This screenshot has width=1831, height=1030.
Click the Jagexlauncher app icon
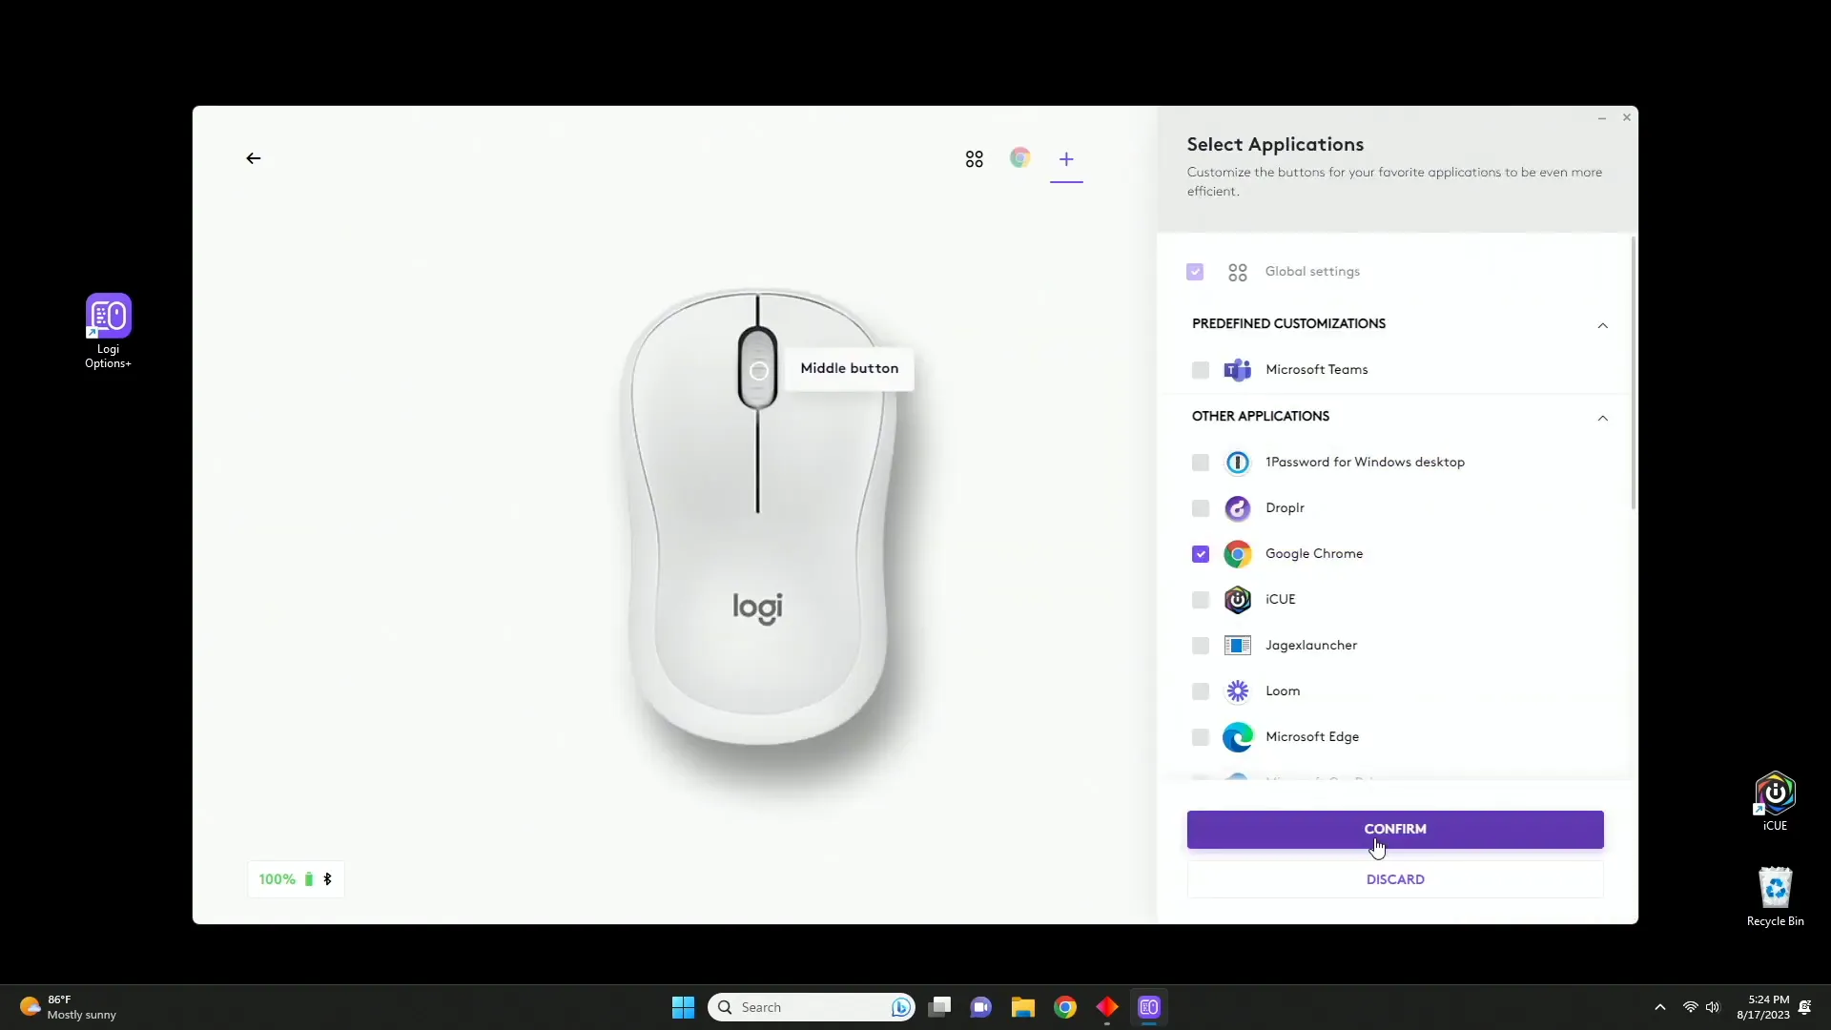tap(1238, 646)
